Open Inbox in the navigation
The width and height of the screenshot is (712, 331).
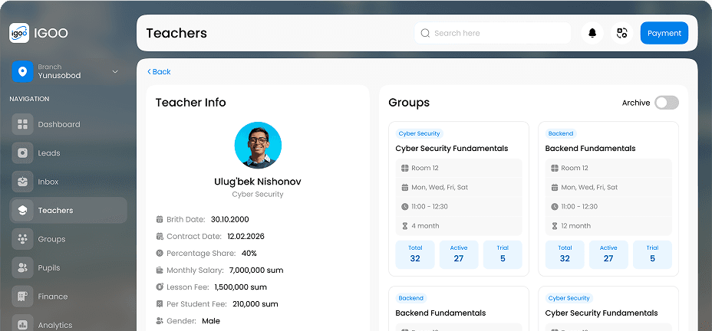(68, 182)
